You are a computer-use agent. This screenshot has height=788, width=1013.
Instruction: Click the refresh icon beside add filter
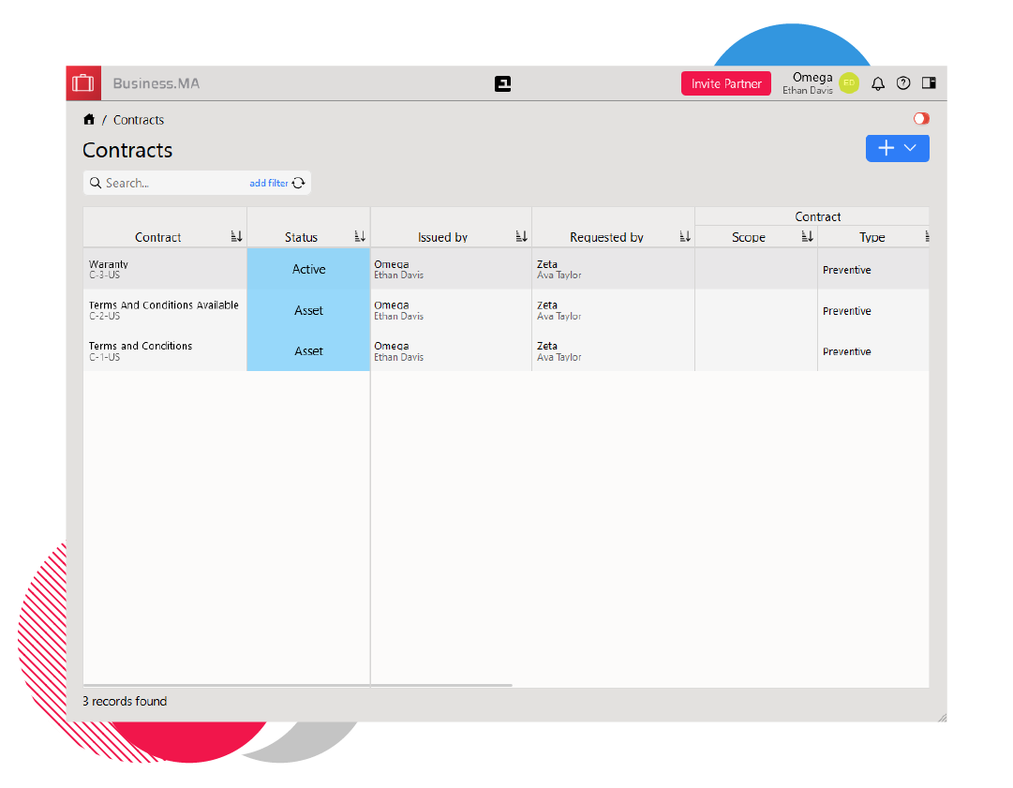click(x=299, y=184)
